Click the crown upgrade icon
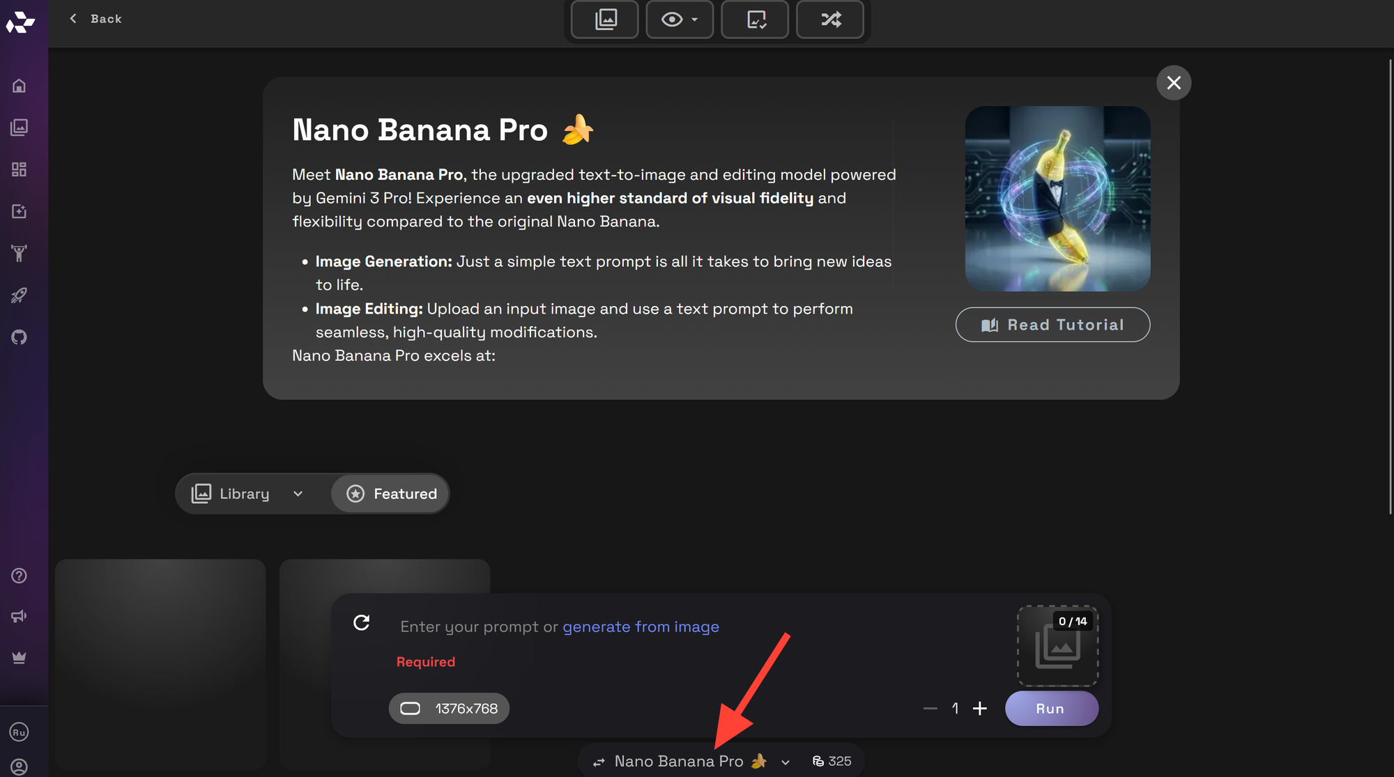The width and height of the screenshot is (1394, 777). click(x=20, y=658)
